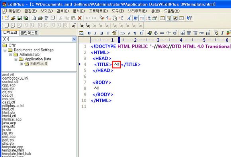This screenshot has width=231, height=157.
Task: Run the spell check icon
Action: click(47, 18)
